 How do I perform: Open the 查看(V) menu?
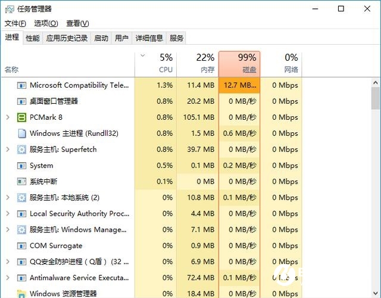click(x=77, y=23)
